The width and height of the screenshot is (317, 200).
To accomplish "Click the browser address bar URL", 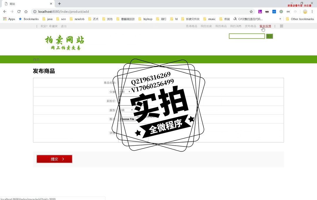I will pyautogui.click(x=63, y=12).
